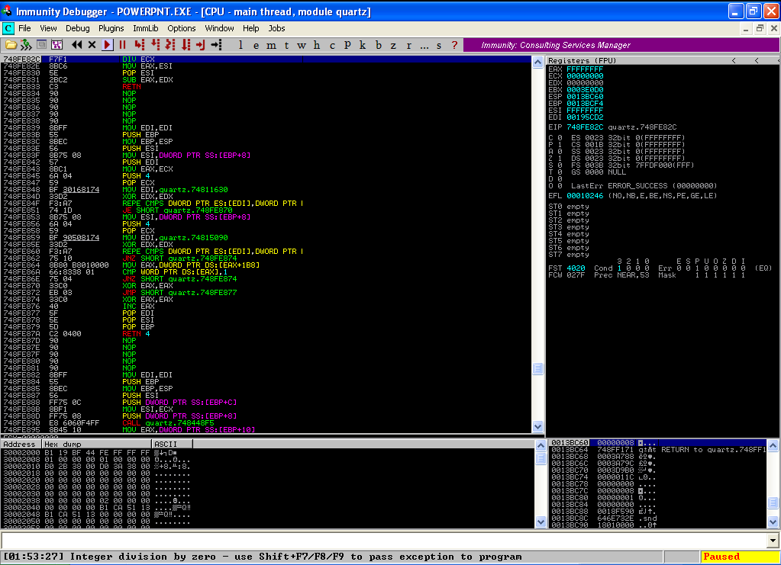The width and height of the screenshot is (781, 565).
Task: Click the Address column header in dump
Action: 21,444
